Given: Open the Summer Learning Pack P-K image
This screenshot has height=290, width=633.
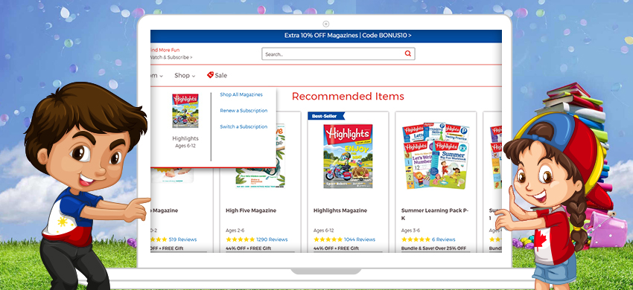Looking at the screenshot, I should tap(436, 155).
